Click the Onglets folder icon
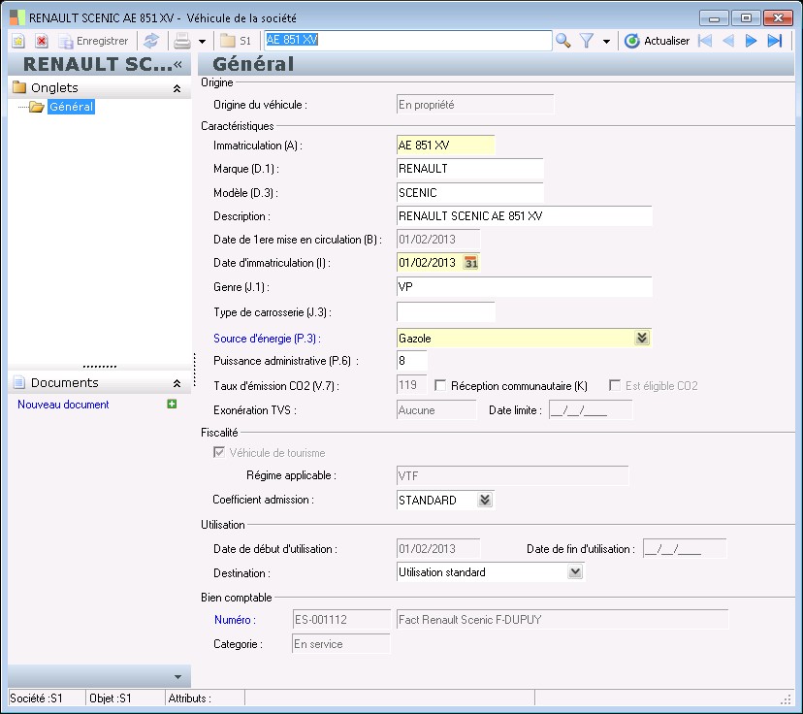The height and width of the screenshot is (714, 803). coord(19,87)
